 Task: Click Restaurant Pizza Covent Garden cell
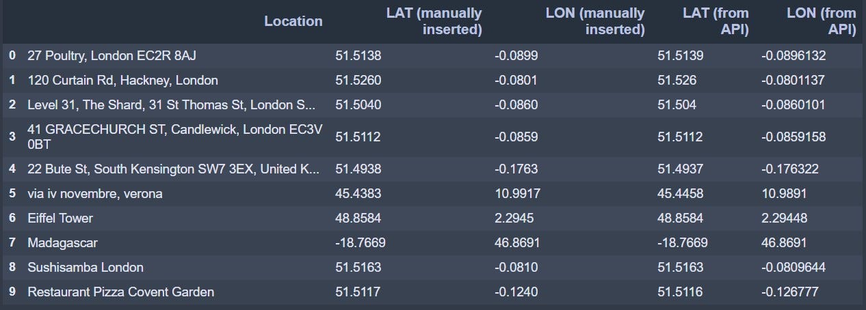click(121, 292)
